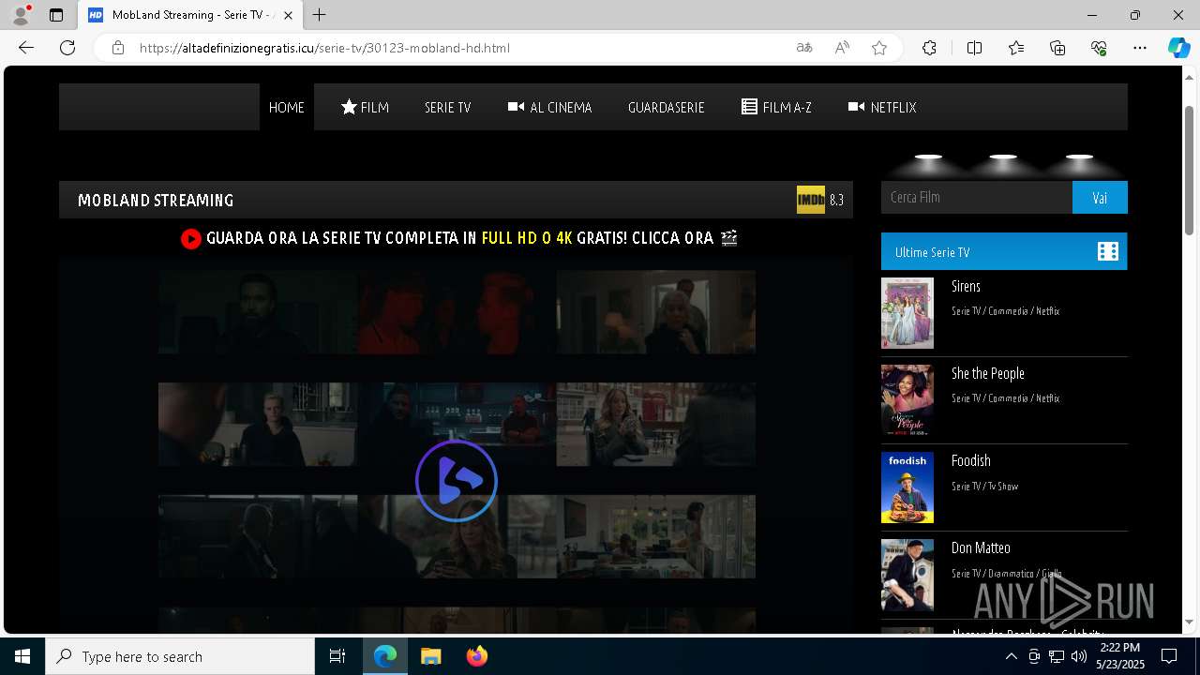Open browser Extensions menu
Image resolution: width=1200 pixels, height=675 pixels.
929,48
